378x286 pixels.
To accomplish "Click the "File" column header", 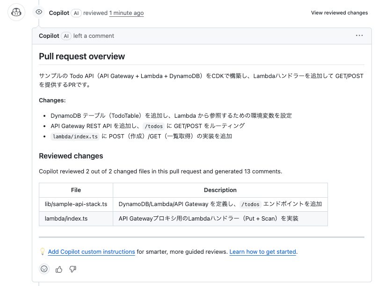I will 76,190.
